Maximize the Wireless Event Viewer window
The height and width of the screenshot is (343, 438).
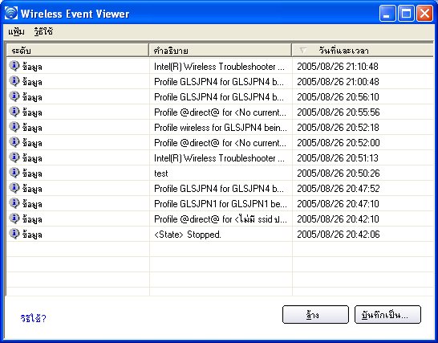tap(406, 13)
